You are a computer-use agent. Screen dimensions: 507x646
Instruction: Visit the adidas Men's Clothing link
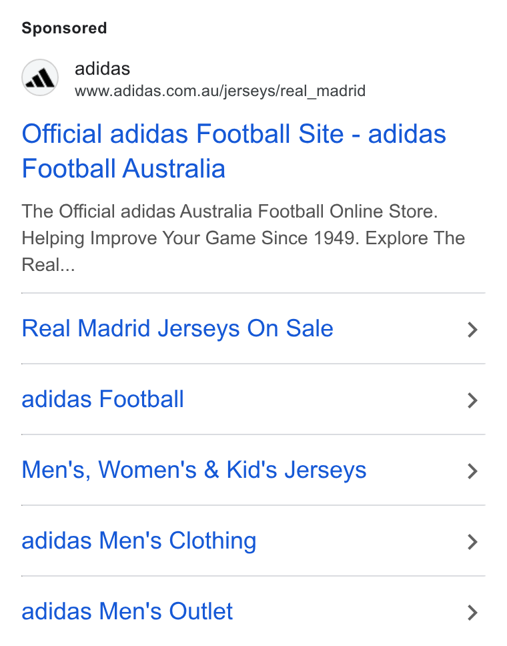139,541
